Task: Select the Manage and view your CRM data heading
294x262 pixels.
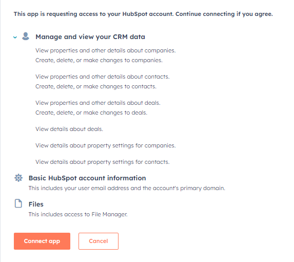Action: tap(90, 37)
